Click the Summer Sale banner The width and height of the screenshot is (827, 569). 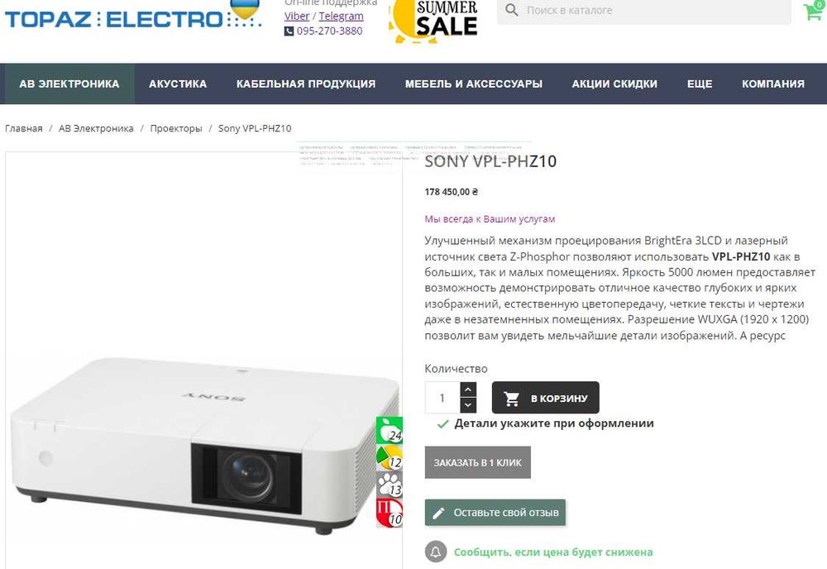click(433, 20)
